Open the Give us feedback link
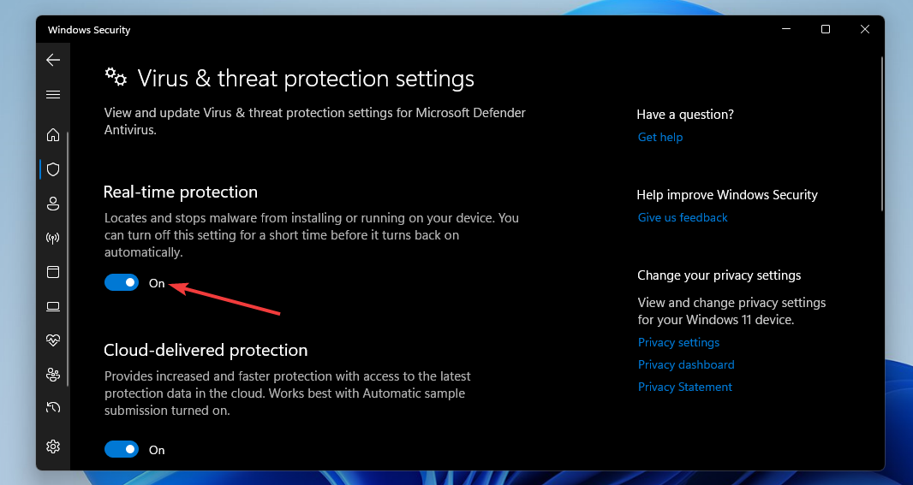Viewport: 913px width, 485px height. (x=683, y=217)
